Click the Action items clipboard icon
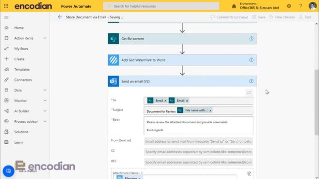This screenshot has height=179, width=319. pos(6,38)
